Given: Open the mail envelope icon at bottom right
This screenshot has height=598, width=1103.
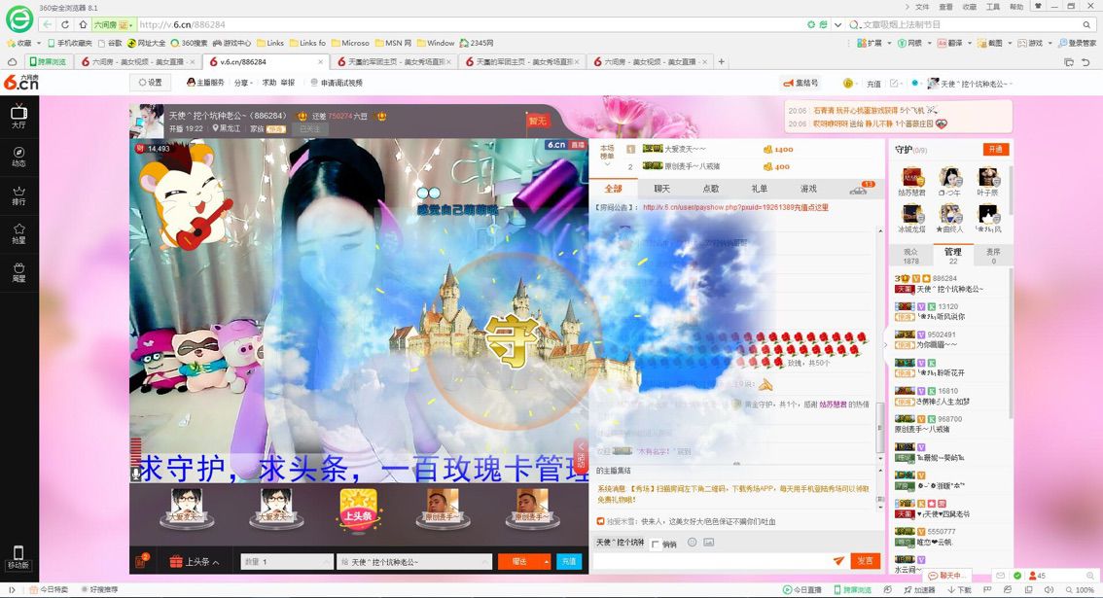Looking at the screenshot, I should [1000, 576].
